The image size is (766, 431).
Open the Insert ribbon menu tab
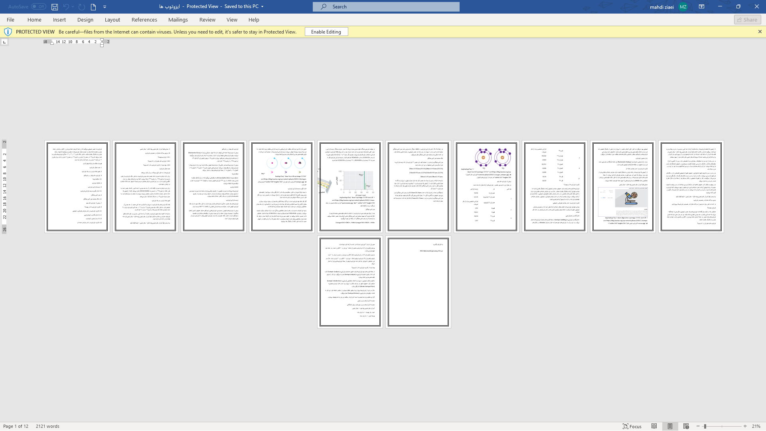click(59, 20)
